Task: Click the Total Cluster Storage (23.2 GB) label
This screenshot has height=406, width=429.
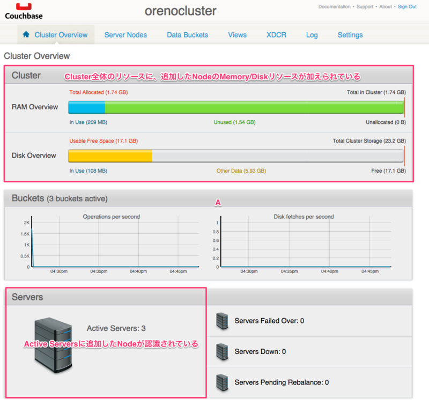Action: (x=369, y=141)
